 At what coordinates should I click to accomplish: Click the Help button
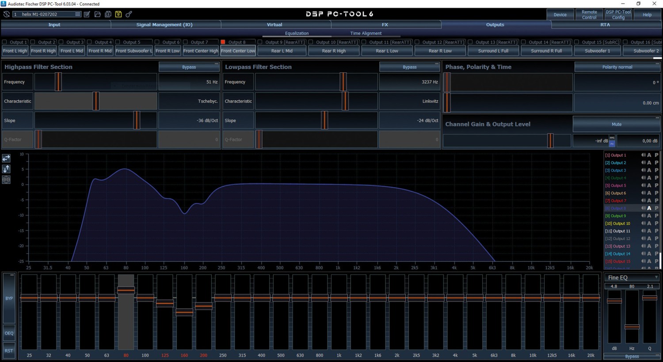(x=647, y=15)
